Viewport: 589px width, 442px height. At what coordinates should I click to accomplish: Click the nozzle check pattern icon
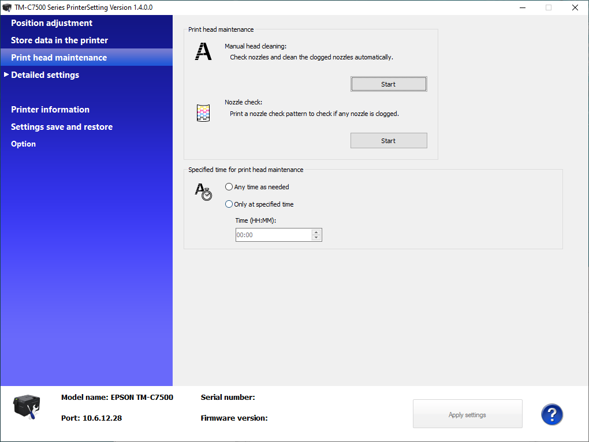(x=203, y=114)
